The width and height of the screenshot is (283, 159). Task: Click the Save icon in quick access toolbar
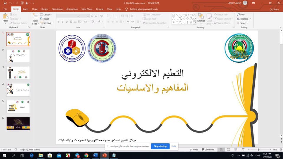pyautogui.click(x=4, y=3)
